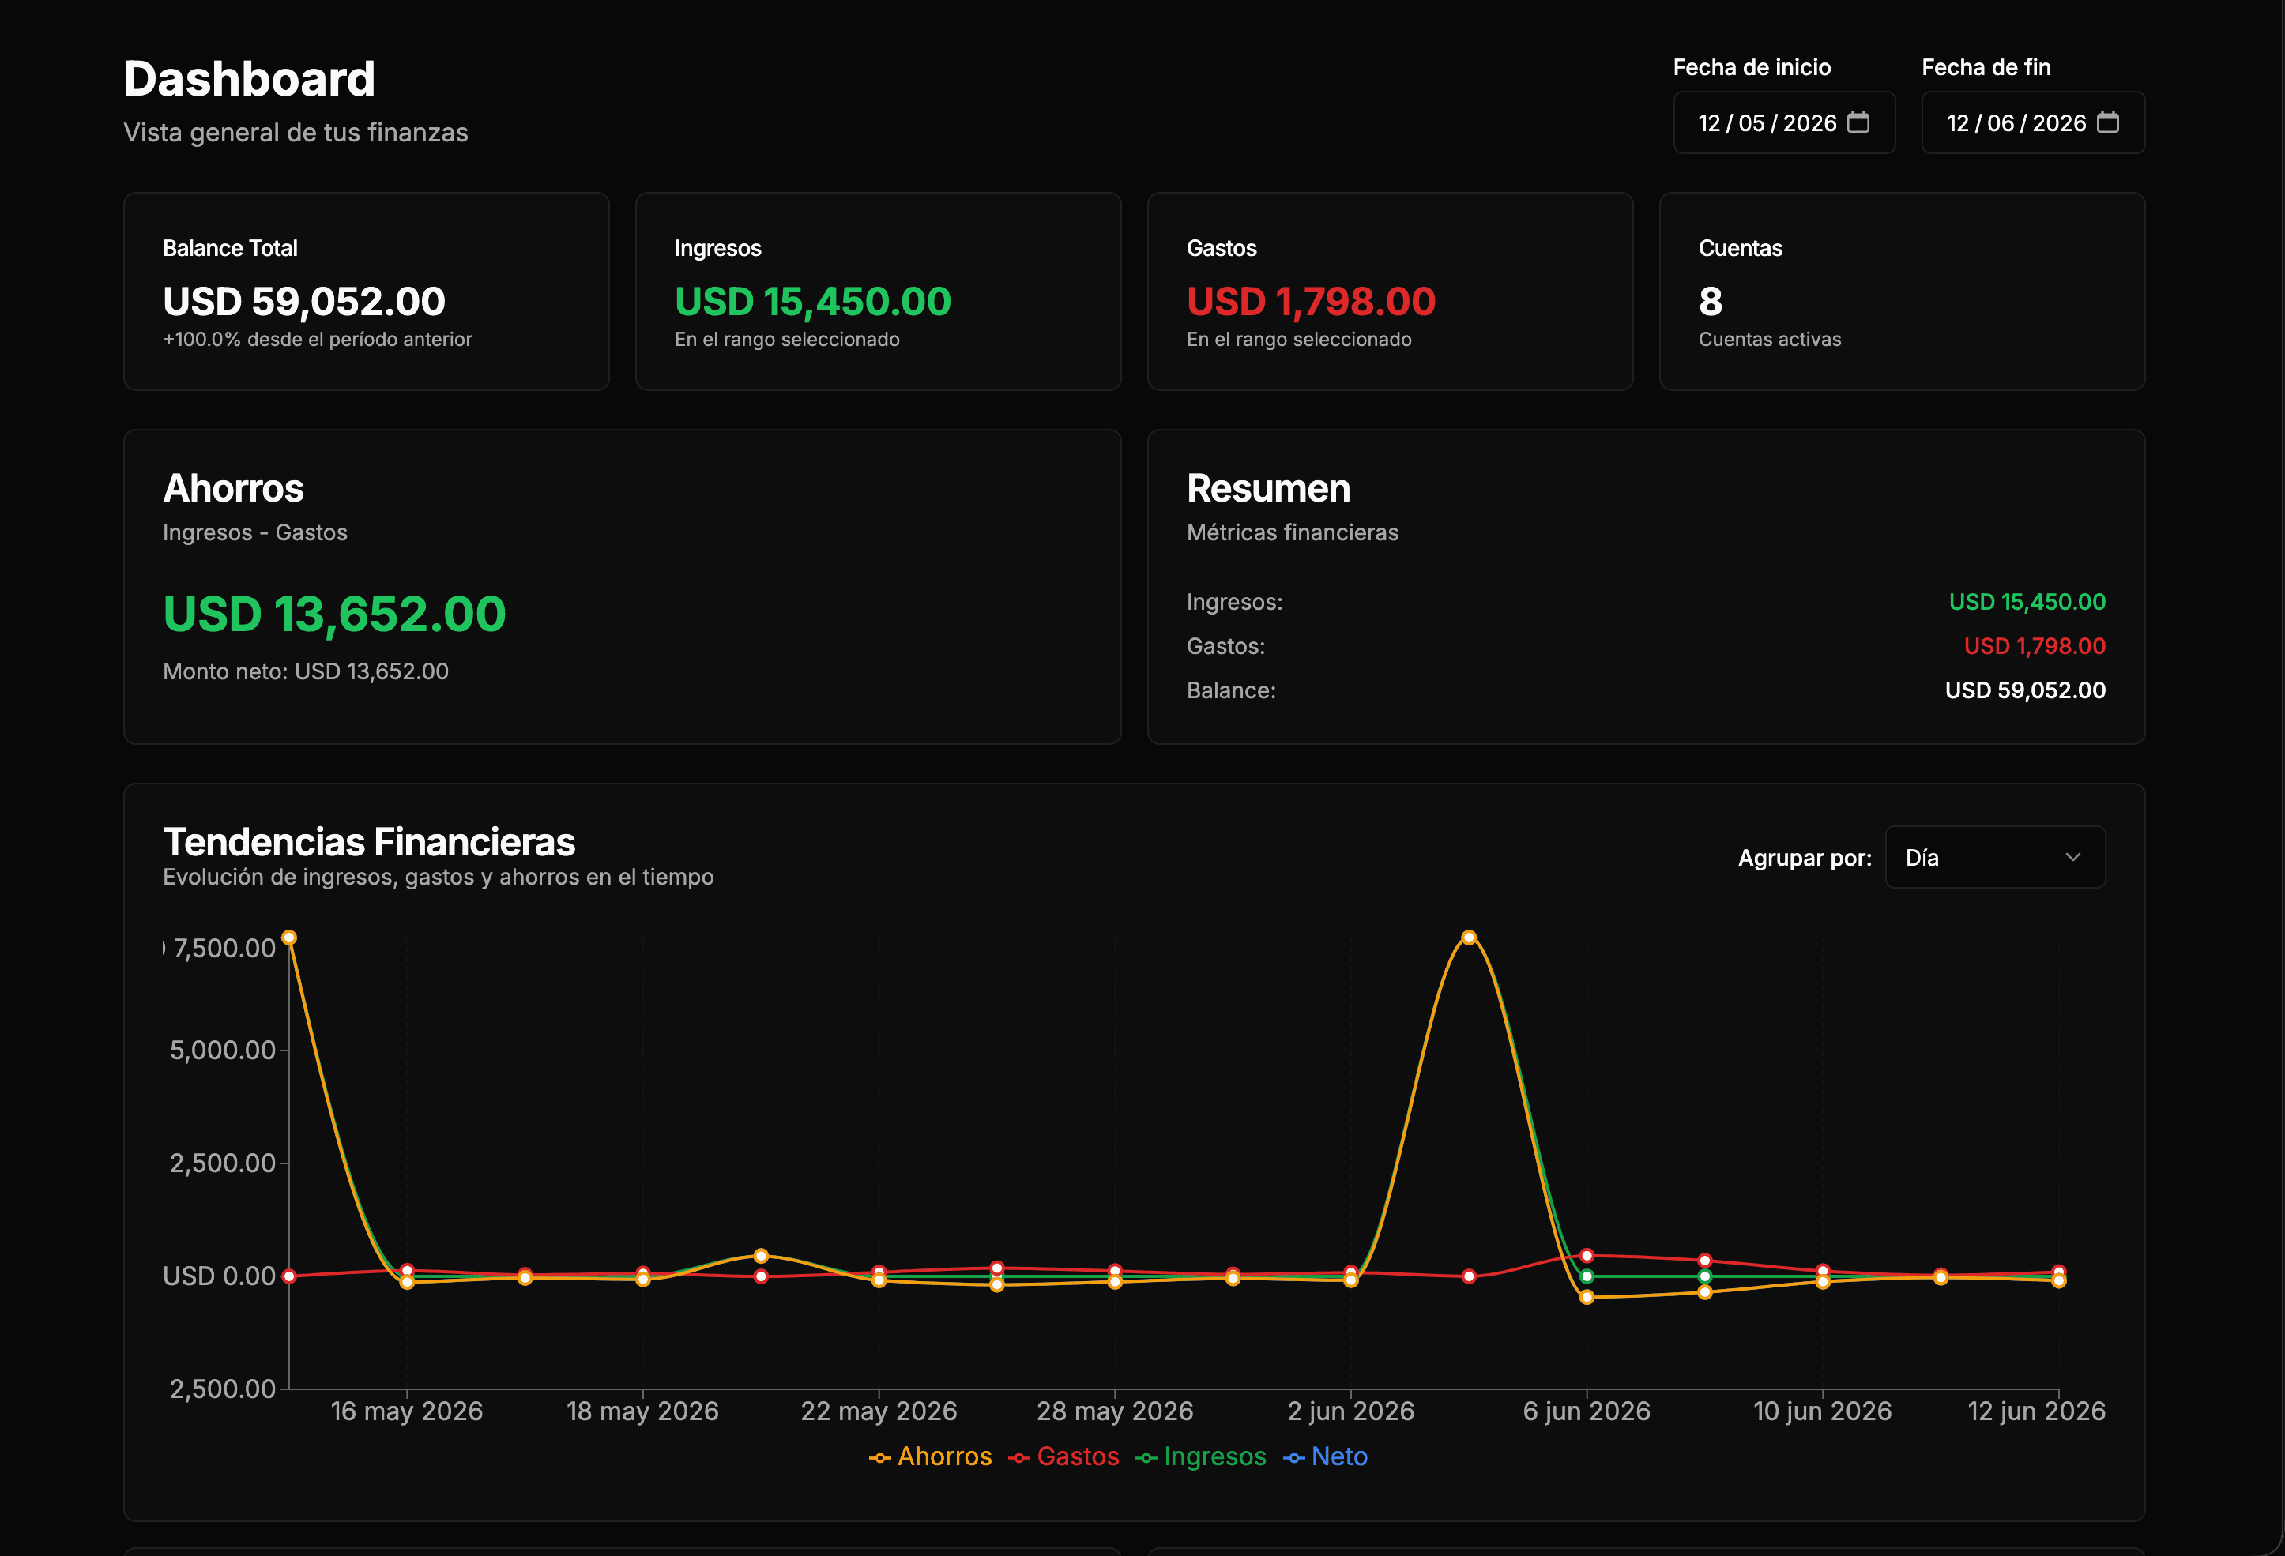The image size is (2285, 1556).
Task: Toggle the Gastos series in chart legend
Action: coord(1063,1456)
